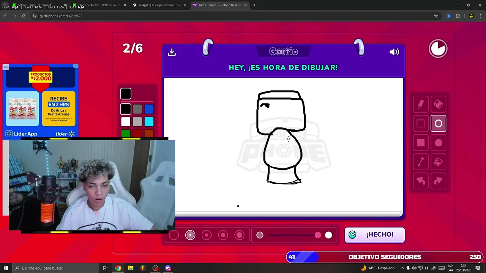The width and height of the screenshot is (486, 273).
Task: Choose the second brush size
Action: 190,235
